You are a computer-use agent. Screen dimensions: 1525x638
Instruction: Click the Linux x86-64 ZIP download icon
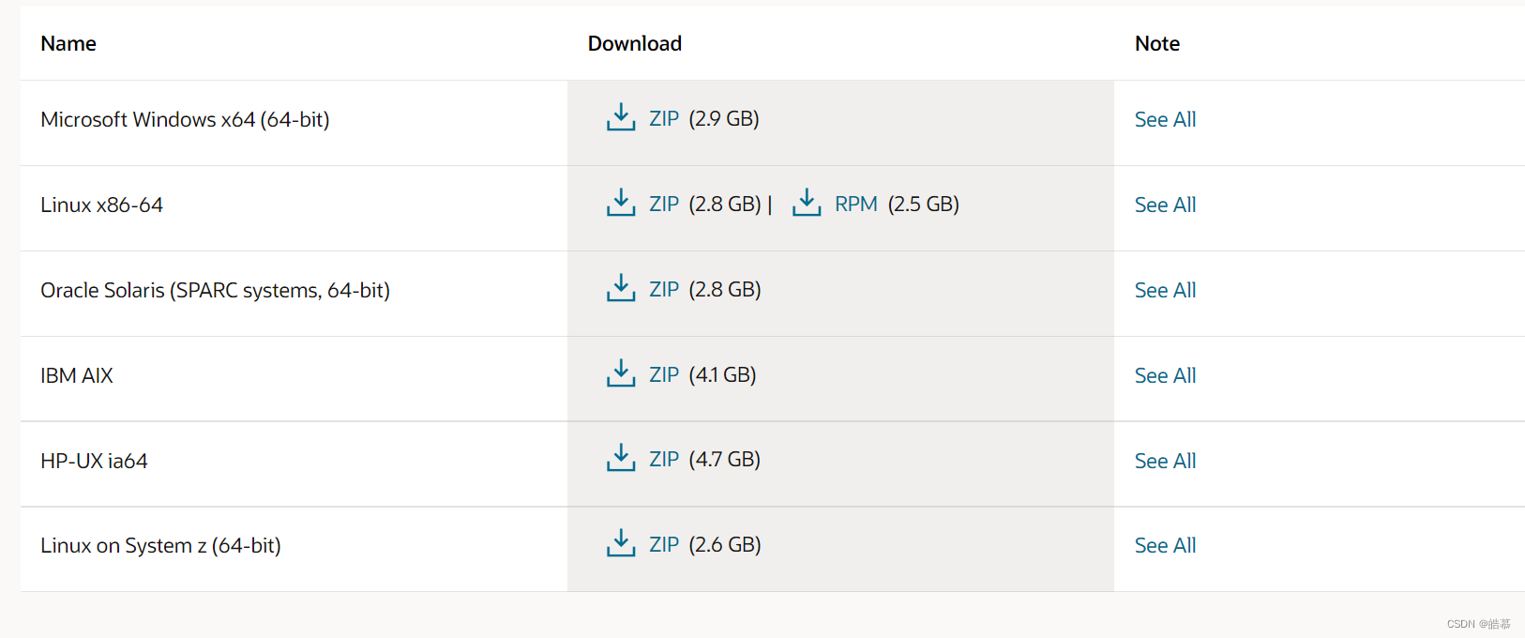(x=621, y=203)
